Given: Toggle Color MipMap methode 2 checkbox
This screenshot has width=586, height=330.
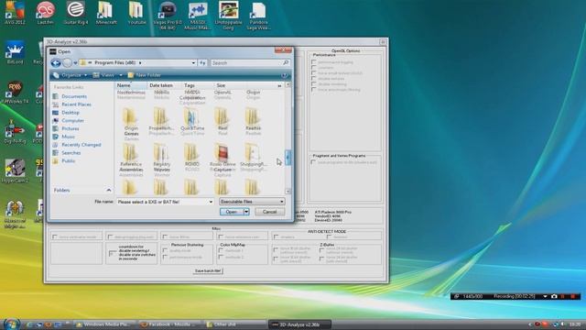Looking at the screenshot, I should pos(221,258).
